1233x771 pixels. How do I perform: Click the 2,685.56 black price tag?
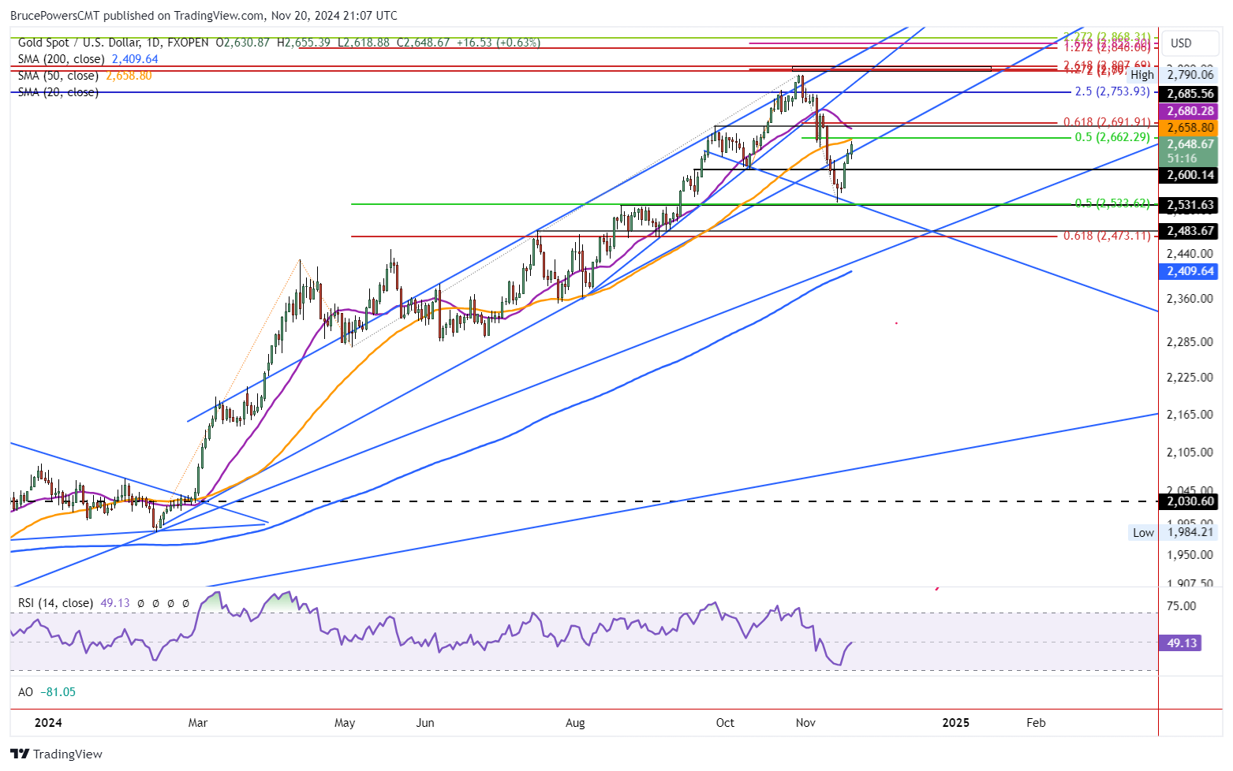[x=1190, y=93]
